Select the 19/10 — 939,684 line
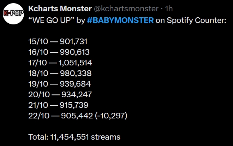This screenshot has height=146, width=233. coord(59,84)
